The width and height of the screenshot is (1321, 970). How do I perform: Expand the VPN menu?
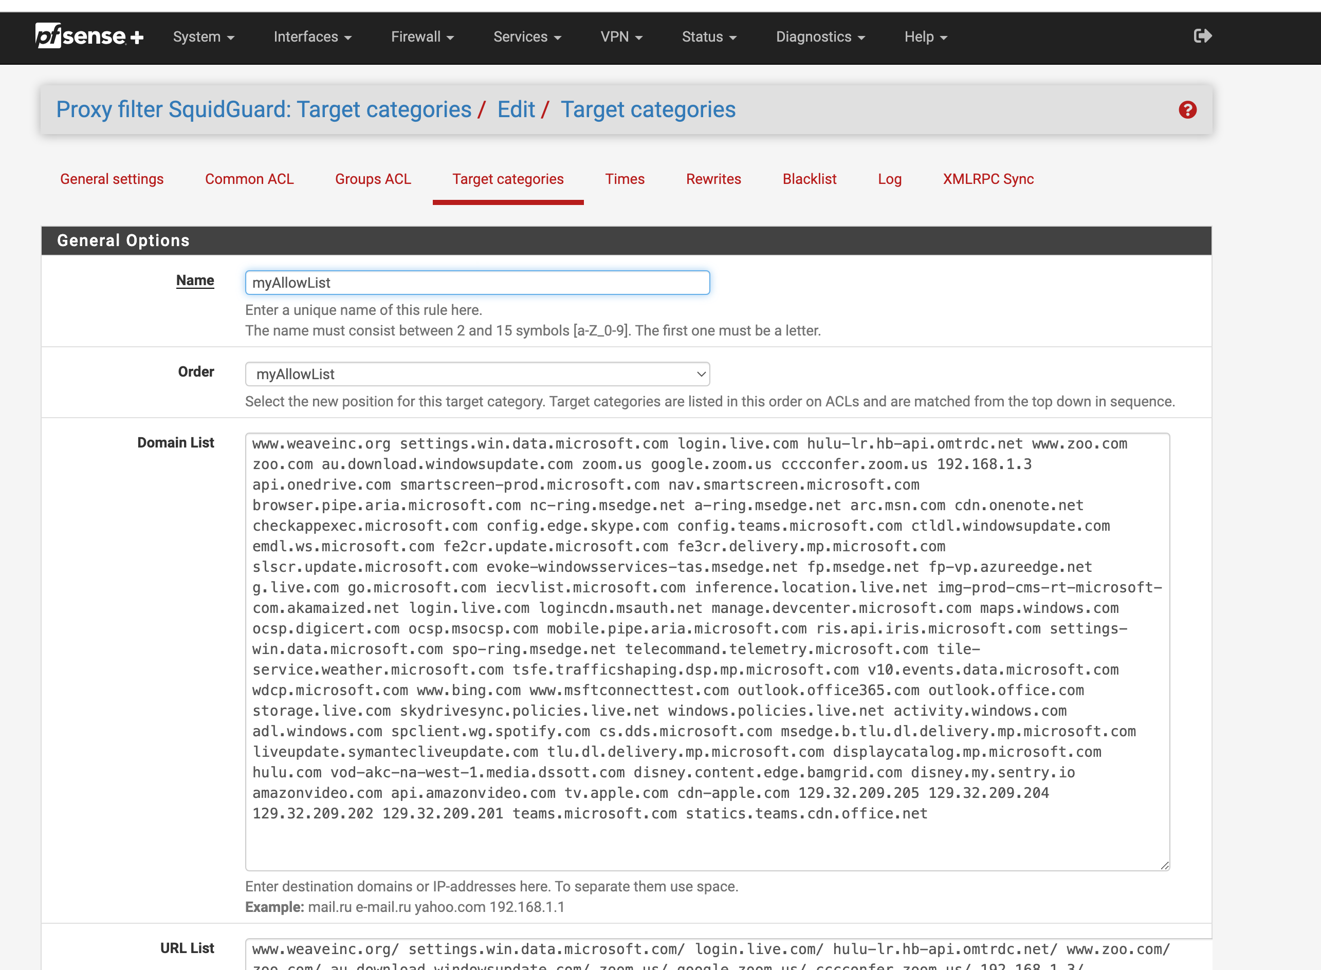tap(621, 37)
